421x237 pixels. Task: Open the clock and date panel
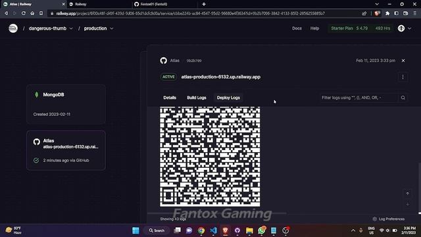tap(409, 230)
